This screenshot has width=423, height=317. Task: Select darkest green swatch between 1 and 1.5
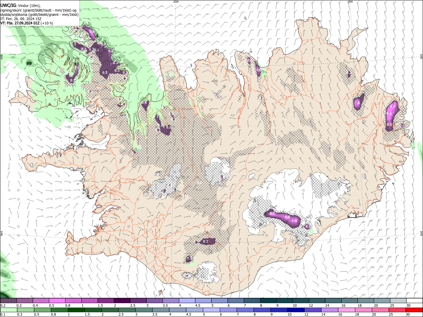click(x=76, y=310)
